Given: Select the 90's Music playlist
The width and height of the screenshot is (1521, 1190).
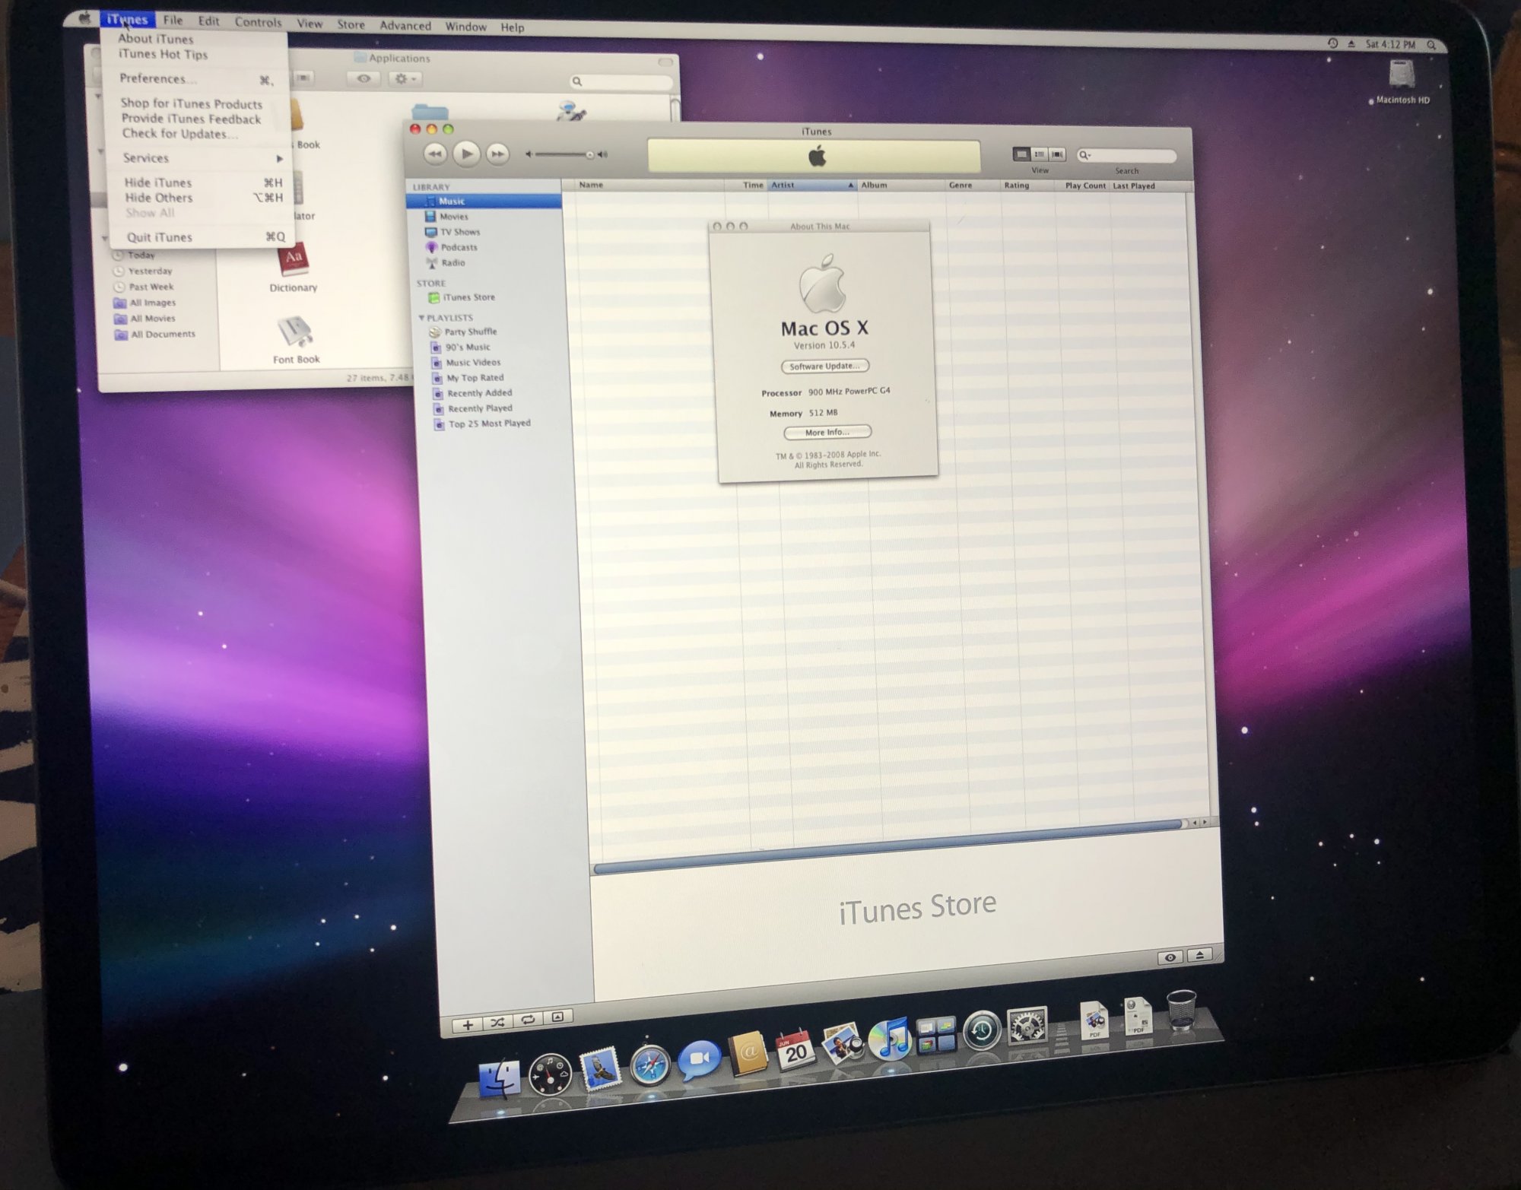Looking at the screenshot, I should coord(467,347).
